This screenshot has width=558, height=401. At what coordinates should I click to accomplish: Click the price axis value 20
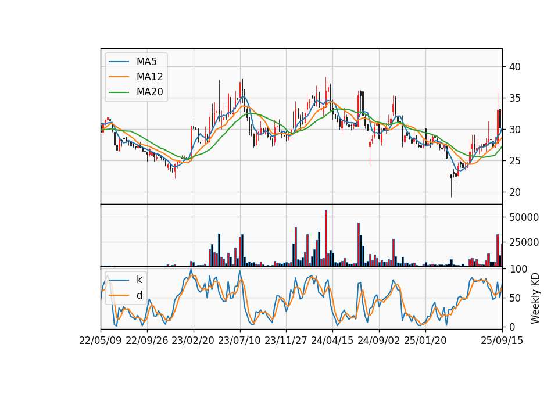[515, 192]
